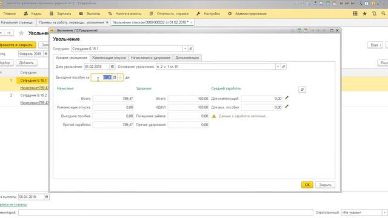Edit average earnings for severance pencil
The image size is (388, 218).
pyautogui.click(x=287, y=107)
